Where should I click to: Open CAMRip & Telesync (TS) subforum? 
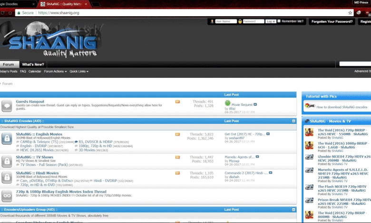(x=39, y=142)
